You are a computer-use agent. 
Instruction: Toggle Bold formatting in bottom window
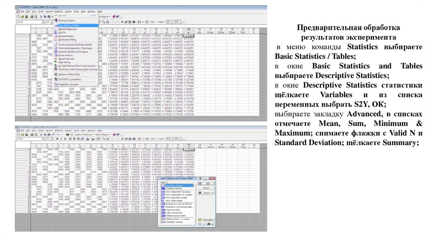57,138
